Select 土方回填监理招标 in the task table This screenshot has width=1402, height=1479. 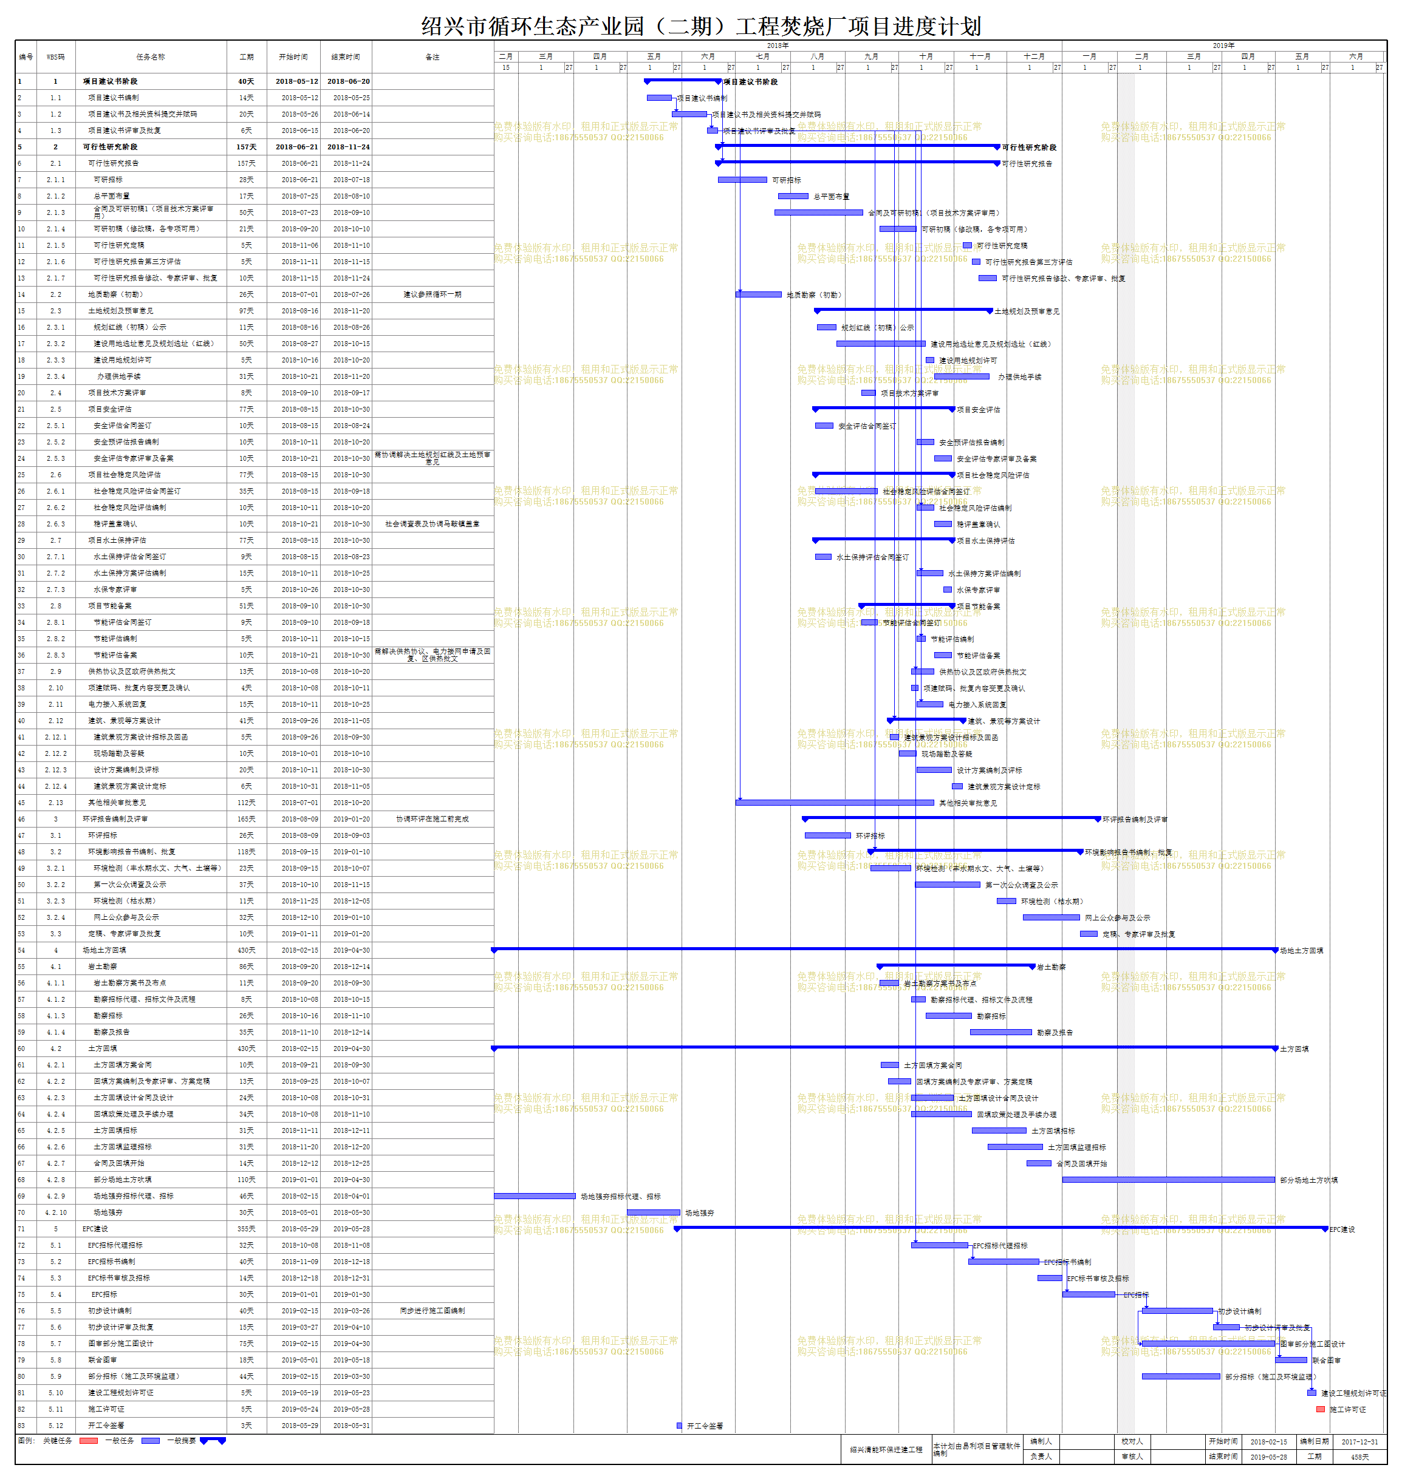(x=123, y=1147)
